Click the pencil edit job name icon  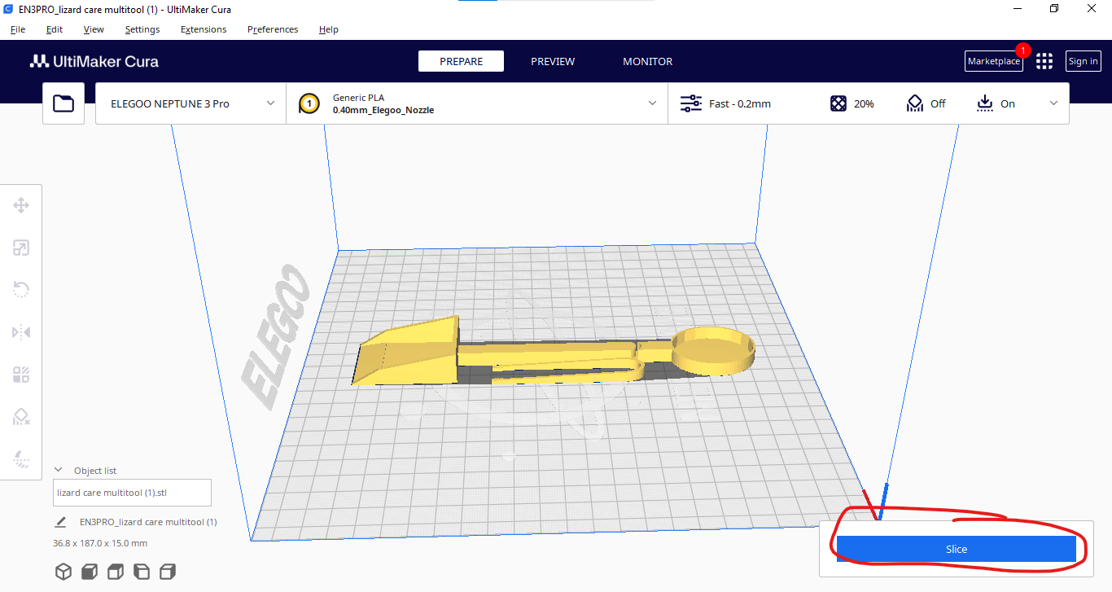point(60,522)
